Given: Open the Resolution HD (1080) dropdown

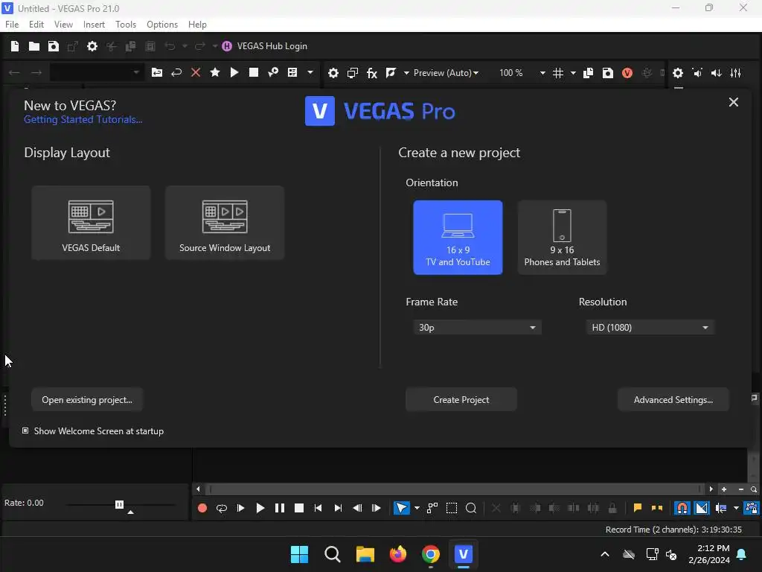Looking at the screenshot, I should tap(650, 328).
